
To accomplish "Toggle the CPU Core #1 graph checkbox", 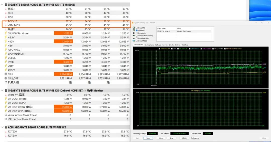I will (x=178, y=49).
